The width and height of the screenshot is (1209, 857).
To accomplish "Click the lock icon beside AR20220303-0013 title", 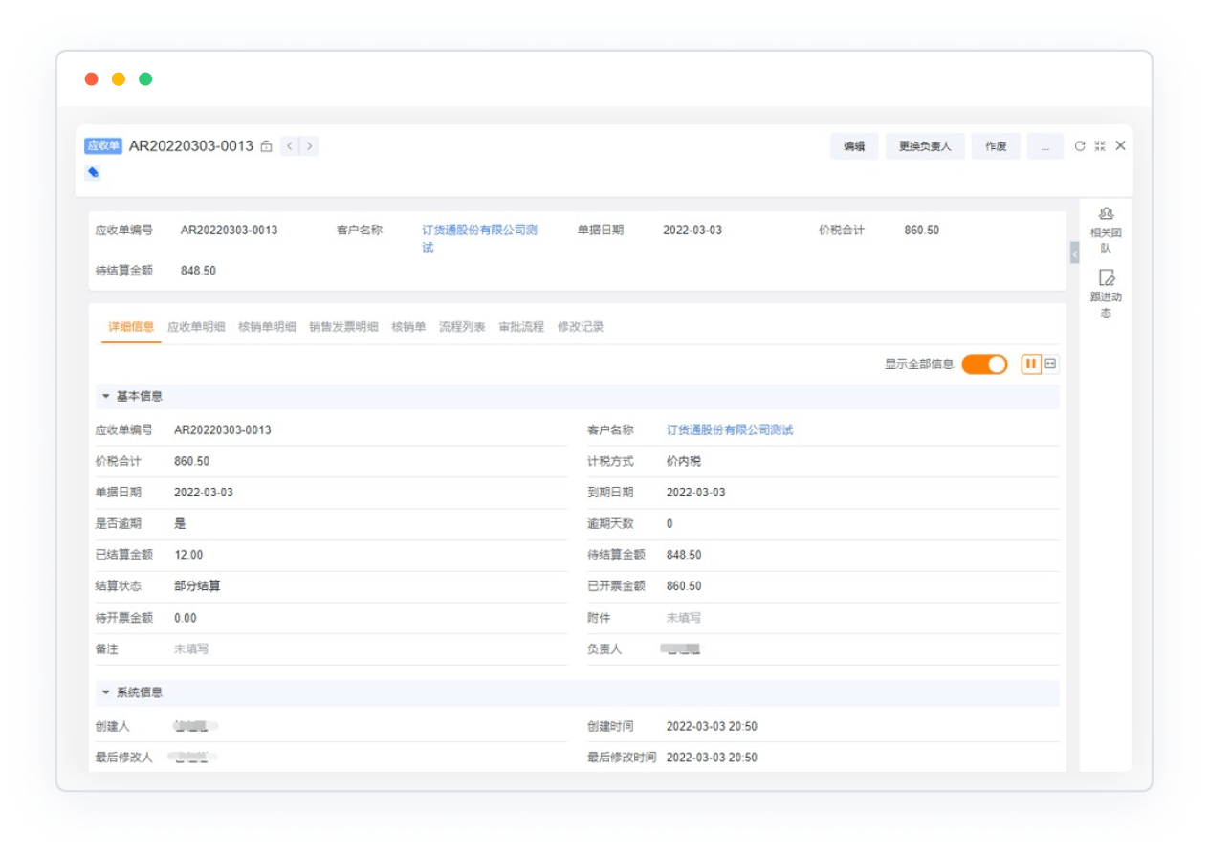I will point(266,146).
